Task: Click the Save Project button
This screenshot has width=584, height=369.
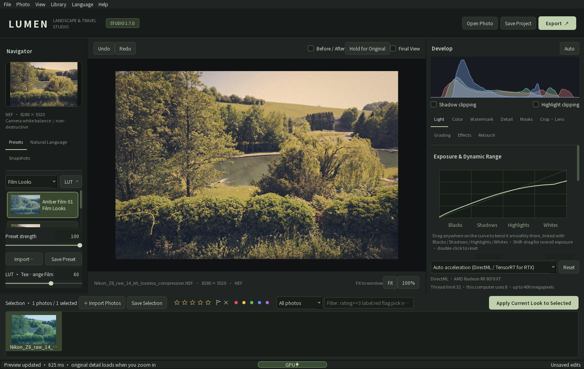Action: point(518,23)
